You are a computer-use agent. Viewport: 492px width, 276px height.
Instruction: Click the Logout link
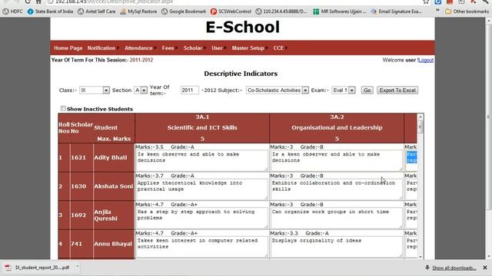pos(426,60)
